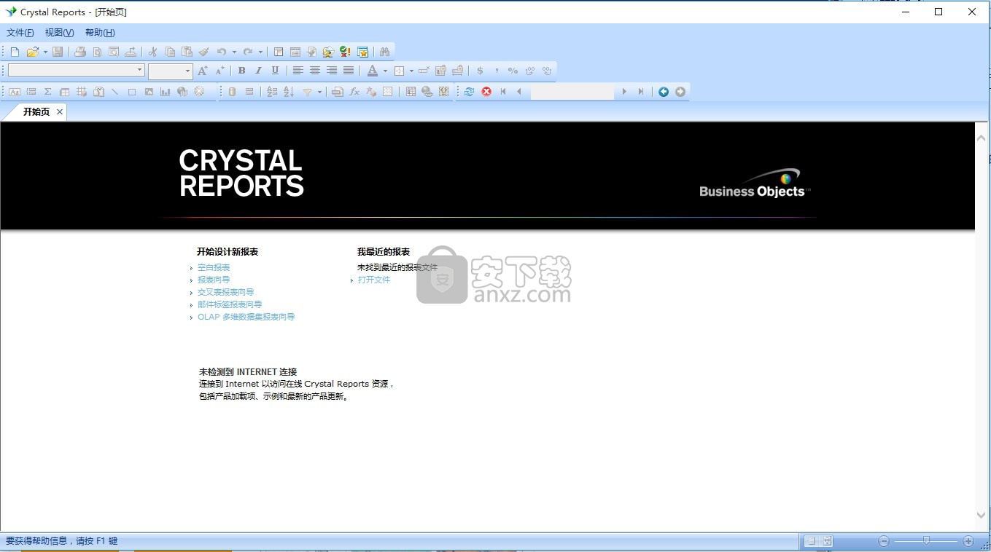The height and width of the screenshot is (552, 991).
Task: Expand the Undo history dropdown arrow
Action: tap(234, 52)
